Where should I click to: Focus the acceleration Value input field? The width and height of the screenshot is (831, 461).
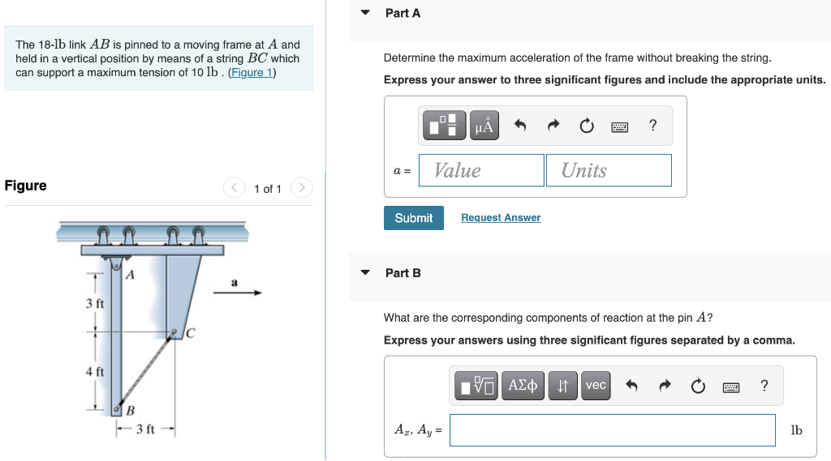pos(481,170)
